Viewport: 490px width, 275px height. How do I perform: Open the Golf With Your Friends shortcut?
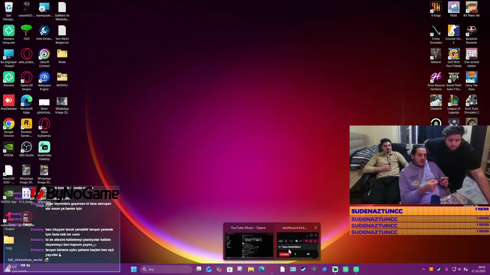[454, 58]
